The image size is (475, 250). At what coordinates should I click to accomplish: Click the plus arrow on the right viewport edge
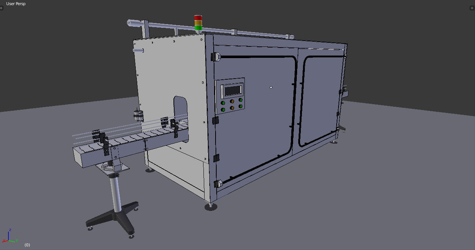pos(473,8)
